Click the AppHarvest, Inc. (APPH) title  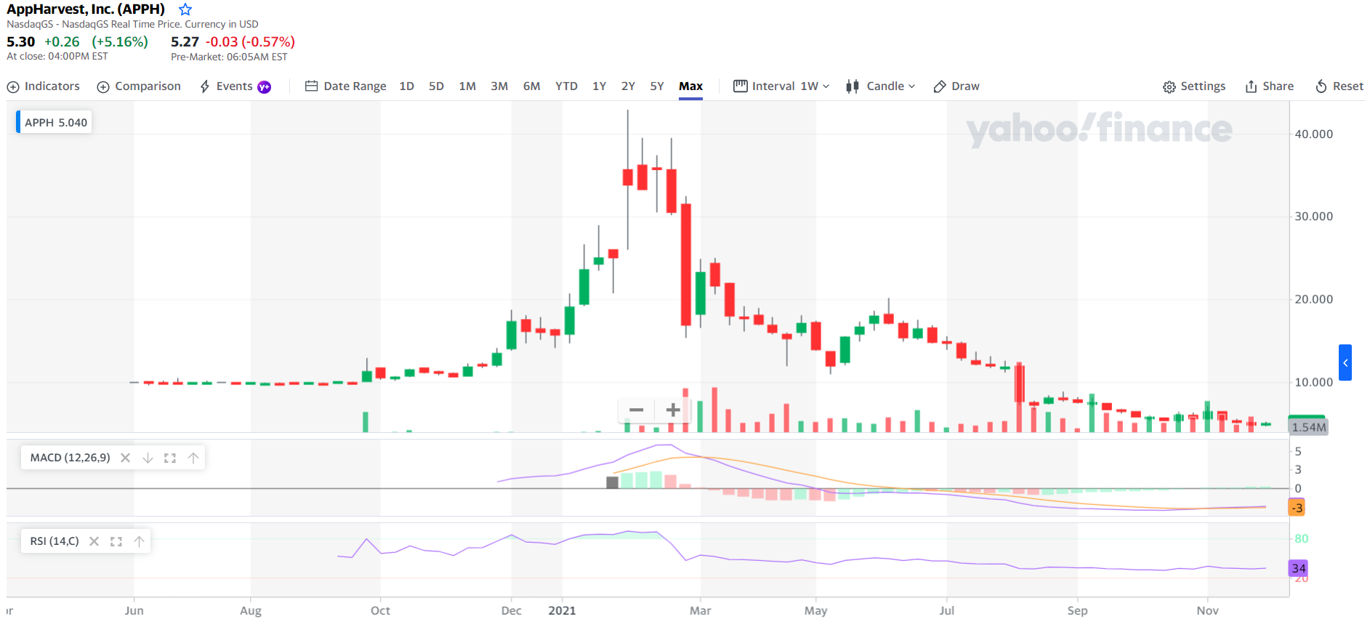click(86, 9)
